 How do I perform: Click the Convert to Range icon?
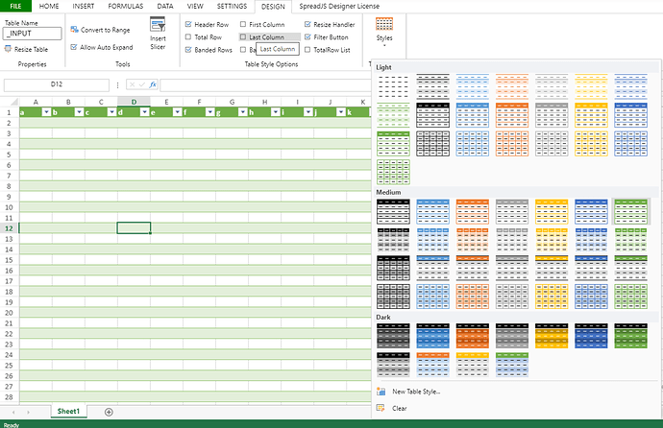click(74, 30)
